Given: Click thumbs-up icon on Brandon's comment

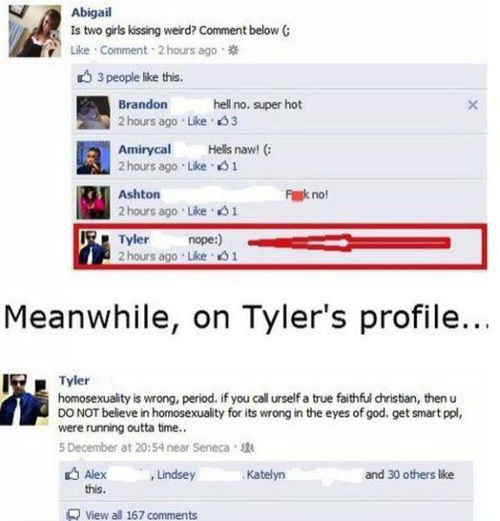Looking at the screenshot, I should point(222,121).
